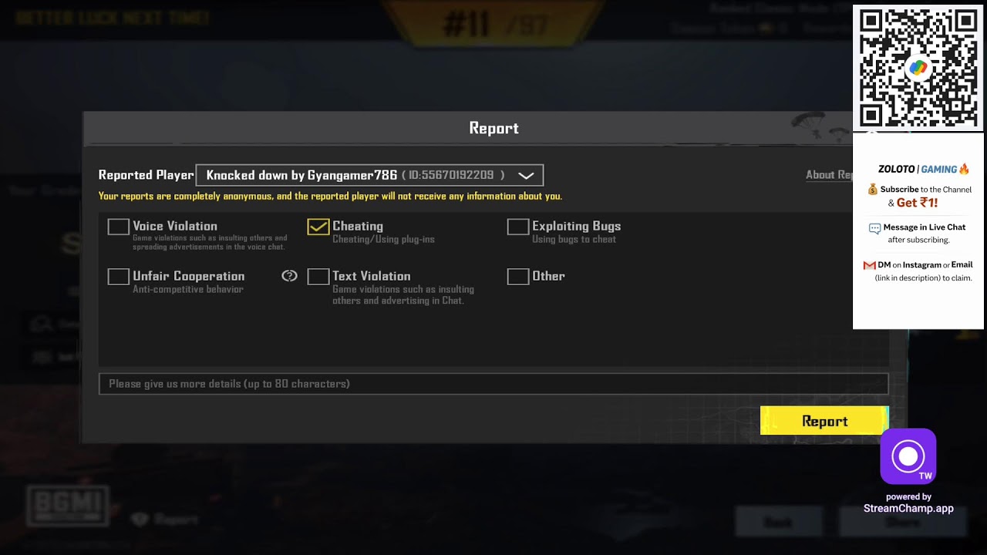
Task: Click the help question mark icon
Action: coord(289,276)
